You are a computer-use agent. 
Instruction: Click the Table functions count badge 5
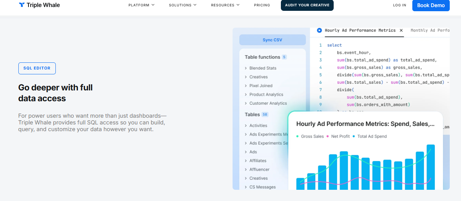[284, 57]
